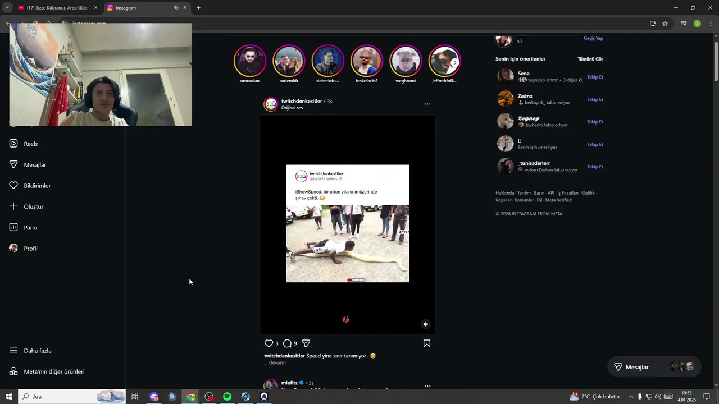Click the Geçiş Yap link

click(x=593, y=38)
